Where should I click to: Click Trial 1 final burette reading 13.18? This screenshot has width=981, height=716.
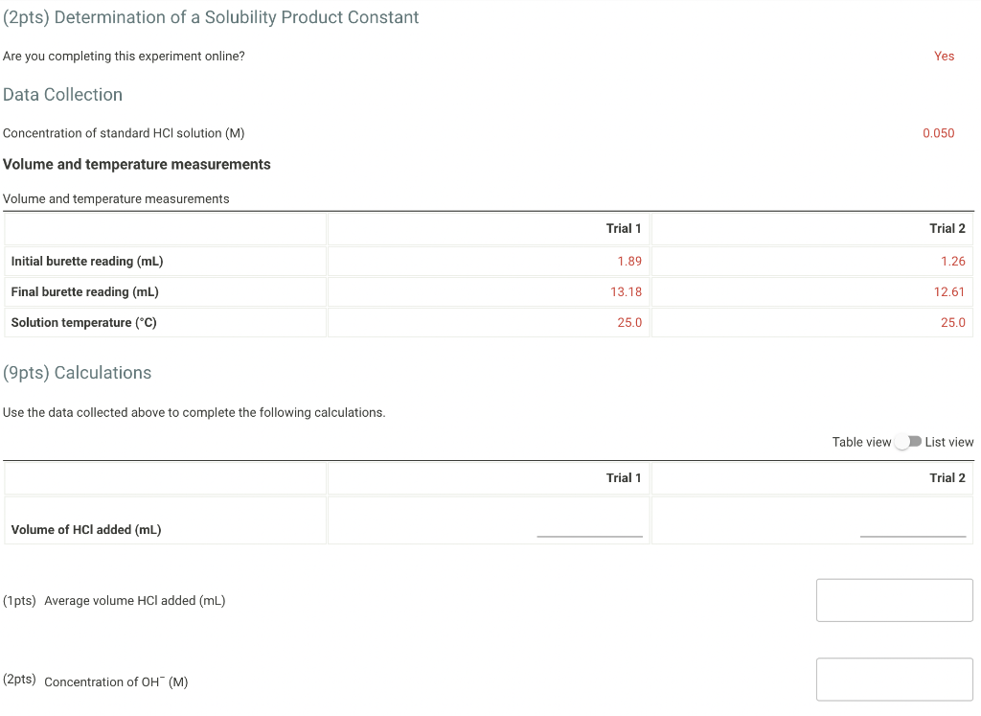point(627,291)
